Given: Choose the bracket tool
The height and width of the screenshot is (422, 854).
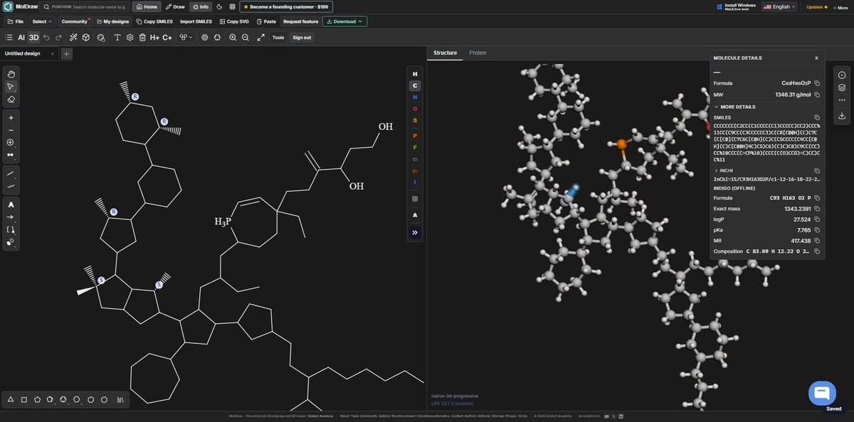Looking at the screenshot, I should point(11,229).
